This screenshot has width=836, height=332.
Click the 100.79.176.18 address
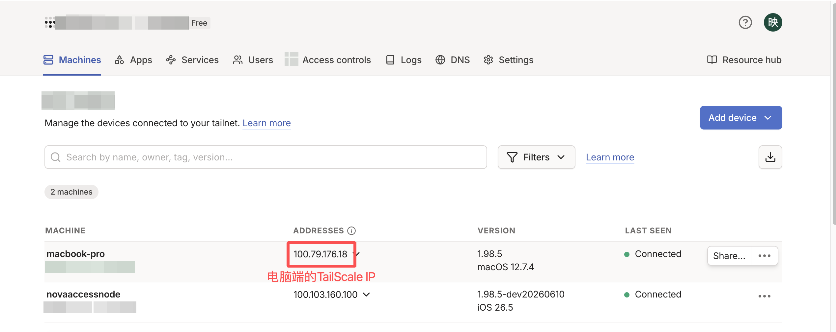click(320, 254)
